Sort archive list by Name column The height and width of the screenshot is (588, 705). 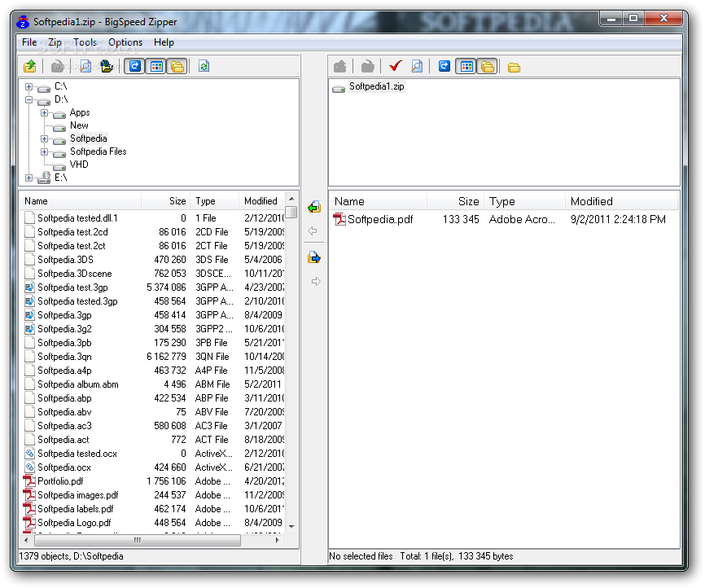click(378, 201)
